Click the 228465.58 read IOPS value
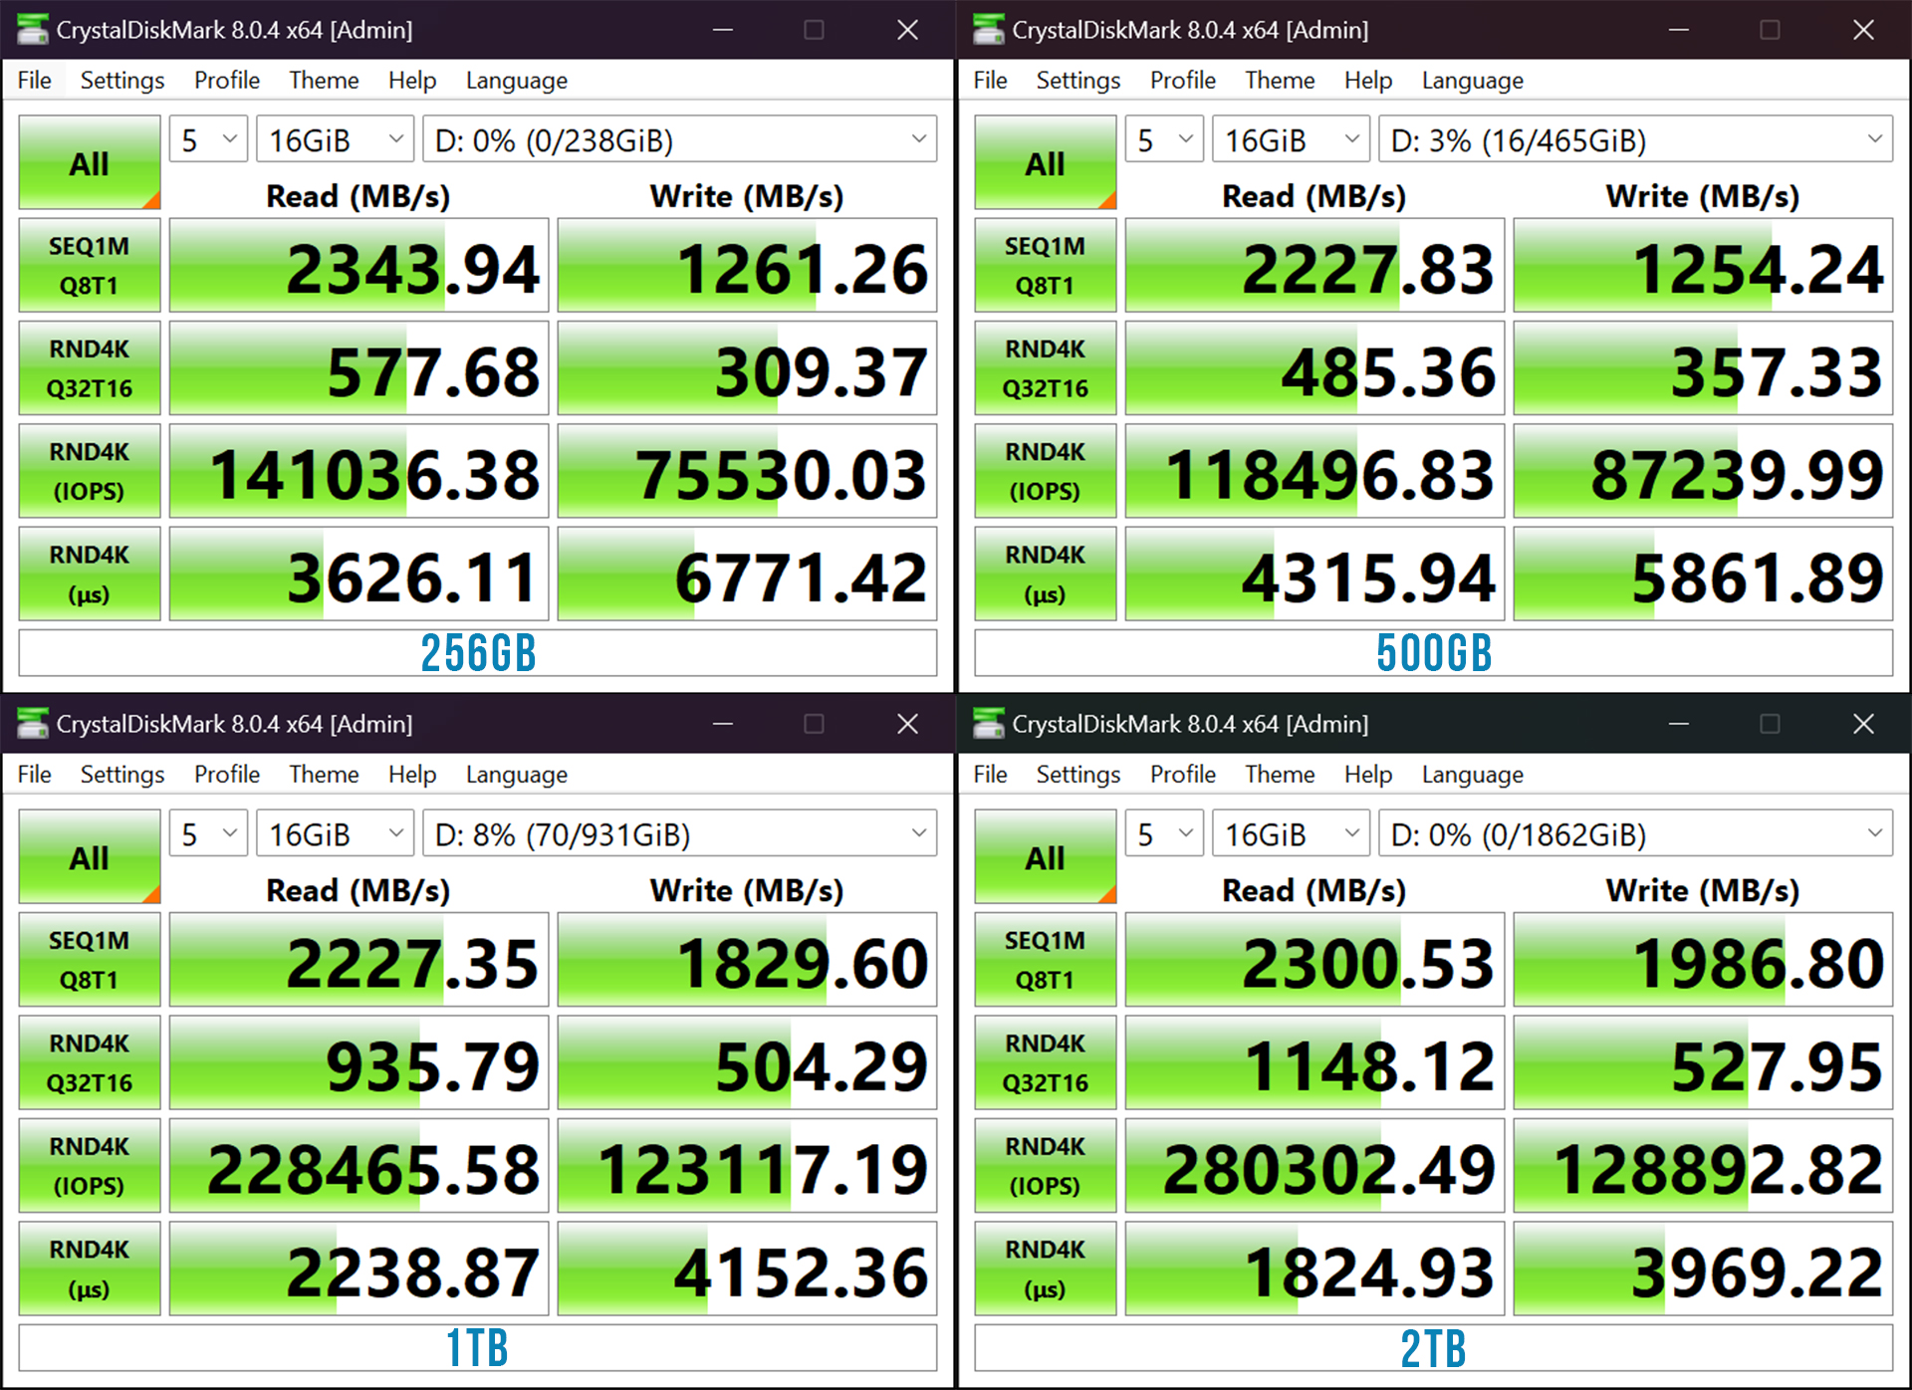 358,1166
